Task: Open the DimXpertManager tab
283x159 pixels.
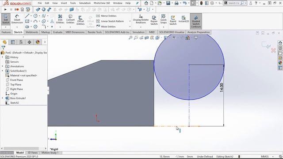Action: coord(30,42)
